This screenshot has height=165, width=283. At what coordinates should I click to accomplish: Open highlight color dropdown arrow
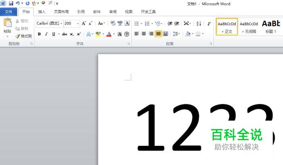[x=103, y=34]
